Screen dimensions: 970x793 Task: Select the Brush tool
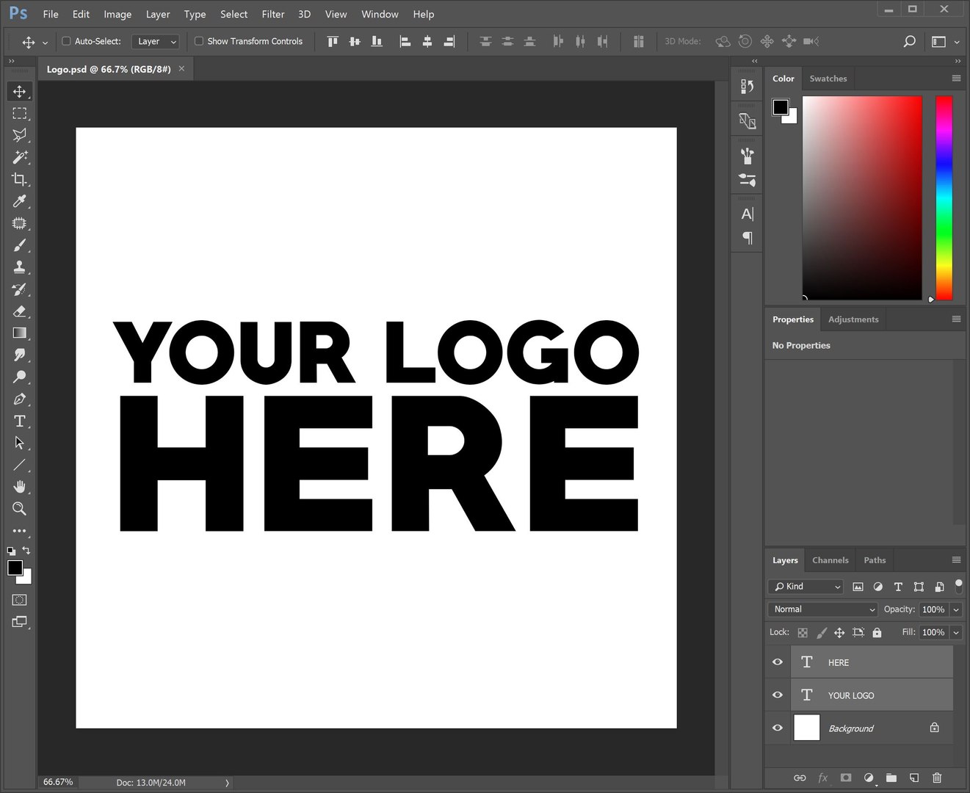pos(19,245)
